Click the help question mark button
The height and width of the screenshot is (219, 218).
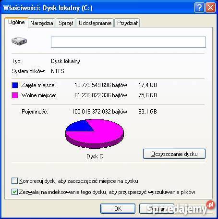(x=199, y=8)
